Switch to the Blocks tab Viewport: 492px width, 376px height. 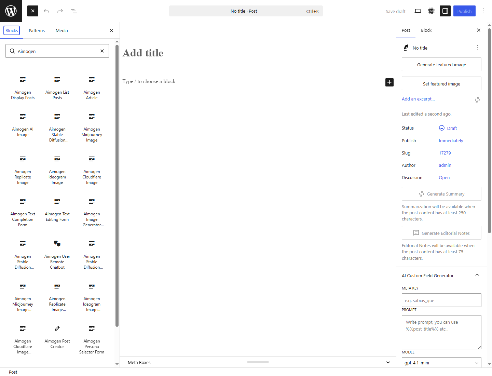click(x=12, y=30)
